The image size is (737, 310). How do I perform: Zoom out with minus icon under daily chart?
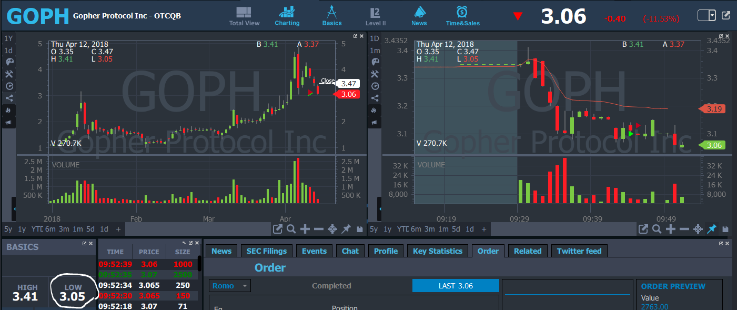318,229
